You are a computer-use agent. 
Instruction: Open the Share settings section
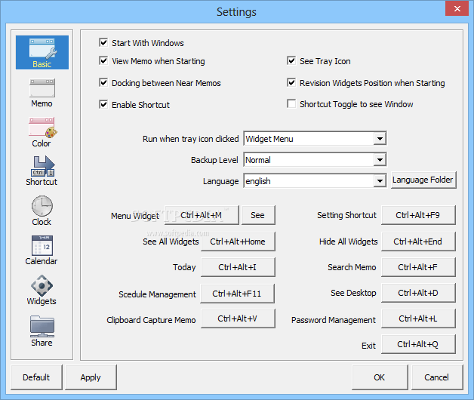click(x=42, y=331)
